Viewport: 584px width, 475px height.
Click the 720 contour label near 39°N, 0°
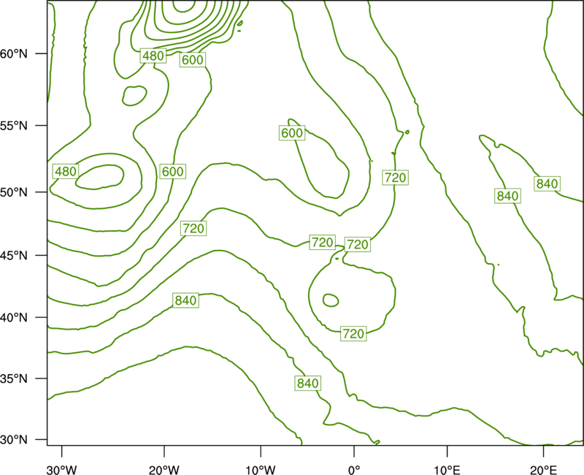tap(353, 333)
